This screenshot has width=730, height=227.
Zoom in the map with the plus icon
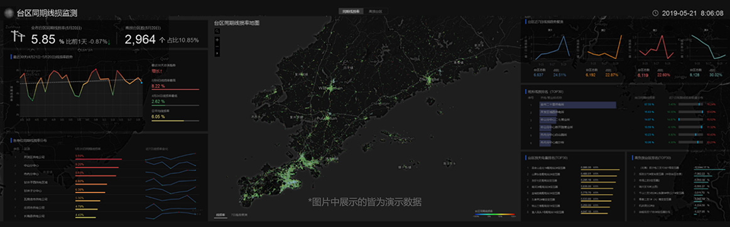pos(217,40)
